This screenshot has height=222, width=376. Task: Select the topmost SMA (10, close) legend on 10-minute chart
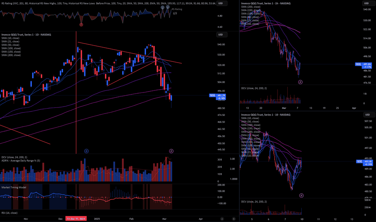point(250,118)
